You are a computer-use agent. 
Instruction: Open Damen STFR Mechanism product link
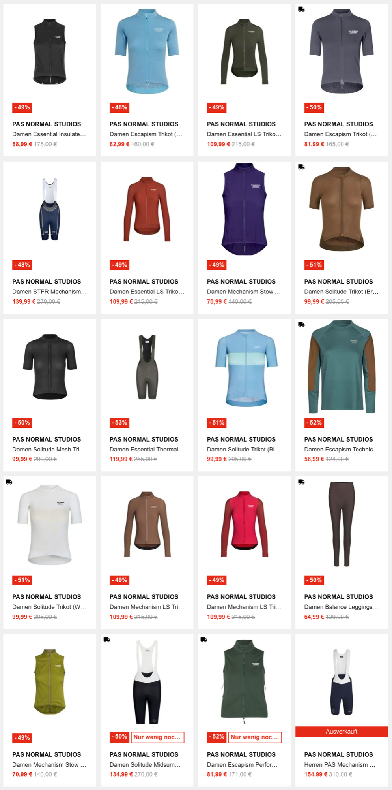[49, 292]
